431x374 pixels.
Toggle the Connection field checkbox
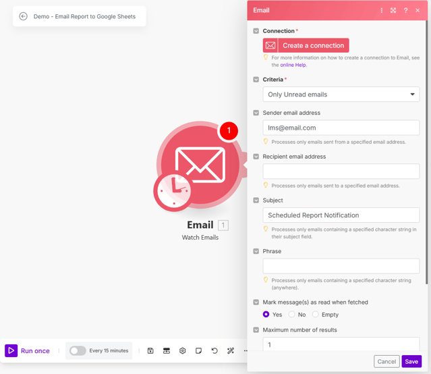(x=256, y=31)
